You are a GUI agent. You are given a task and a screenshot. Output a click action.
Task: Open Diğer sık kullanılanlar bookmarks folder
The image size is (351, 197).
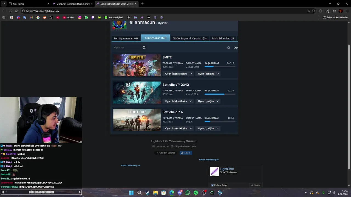pos(335,18)
